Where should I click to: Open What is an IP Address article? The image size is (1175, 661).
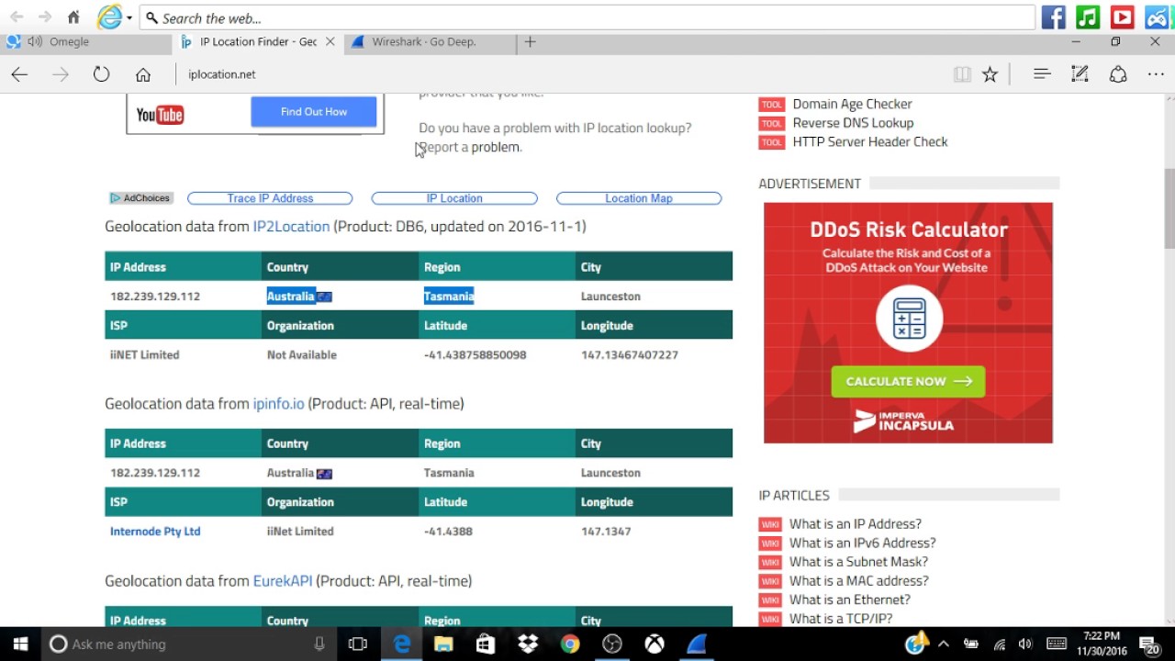click(856, 524)
